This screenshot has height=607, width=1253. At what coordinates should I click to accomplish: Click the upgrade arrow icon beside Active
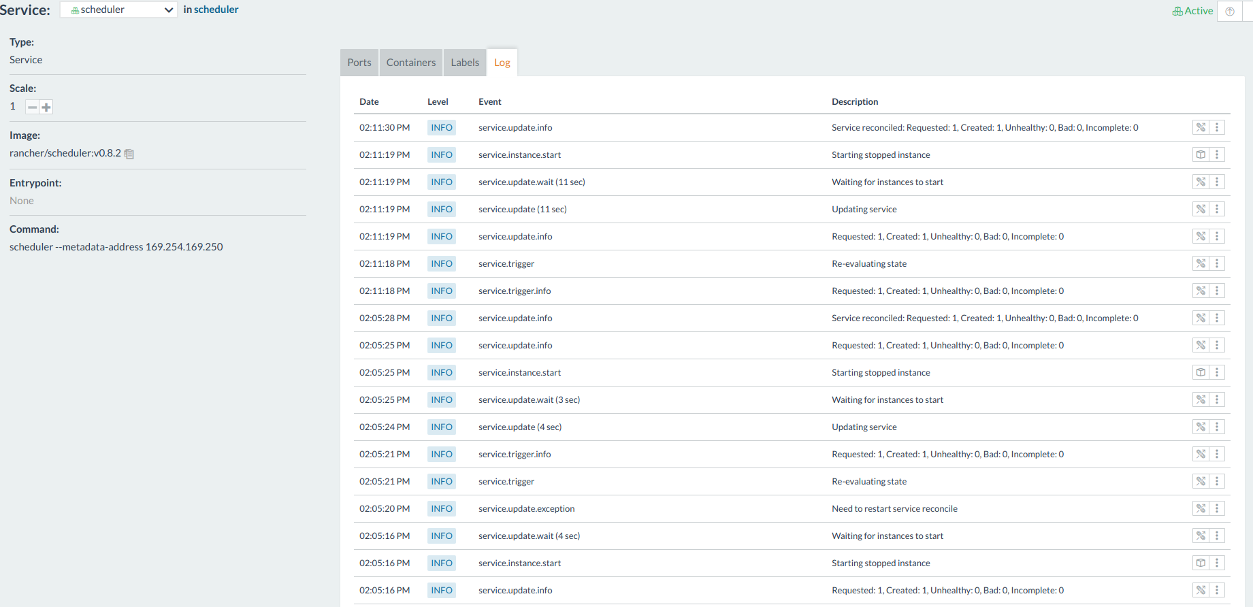click(1230, 11)
